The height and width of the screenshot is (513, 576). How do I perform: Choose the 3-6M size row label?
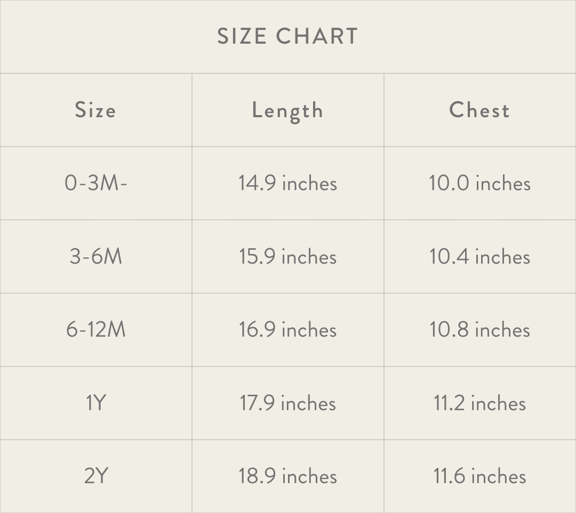[x=96, y=257]
